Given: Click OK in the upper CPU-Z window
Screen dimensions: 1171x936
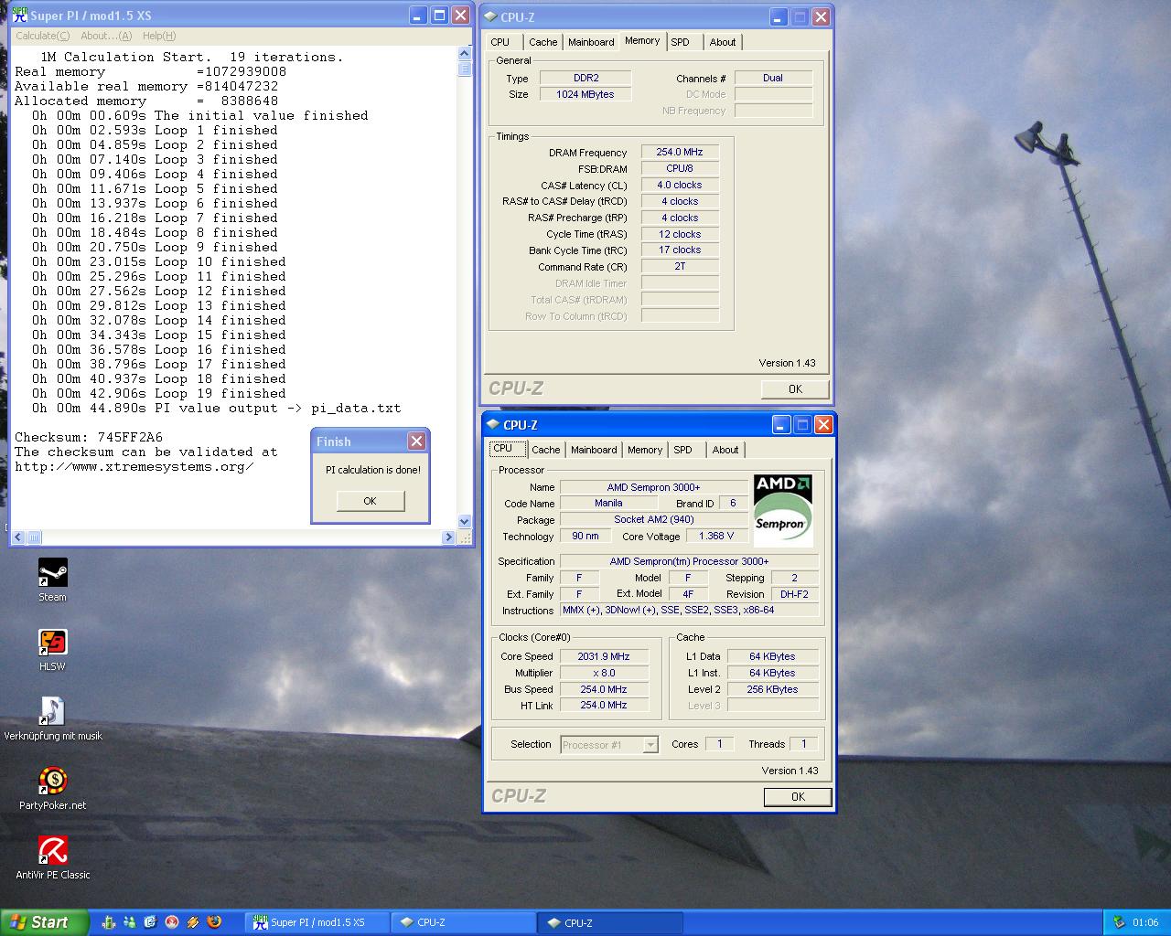Looking at the screenshot, I should tap(795, 388).
